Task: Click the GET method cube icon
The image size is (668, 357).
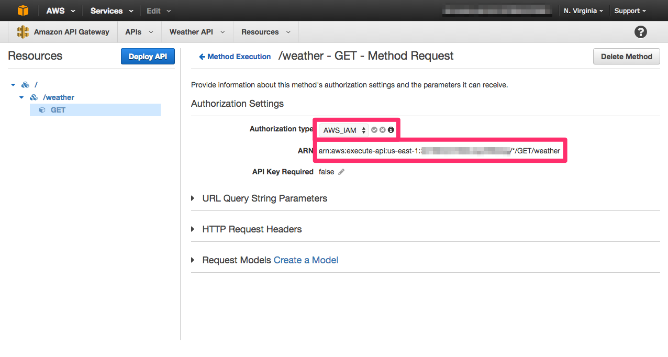Action: [42, 110]
